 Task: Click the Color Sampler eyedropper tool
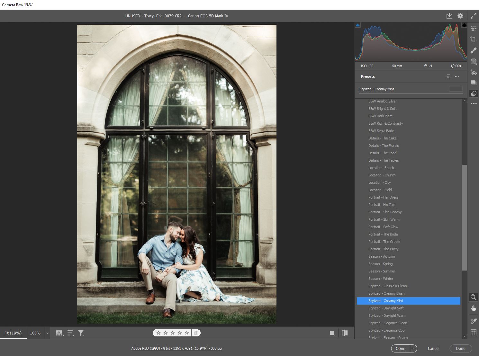(473, 321)
